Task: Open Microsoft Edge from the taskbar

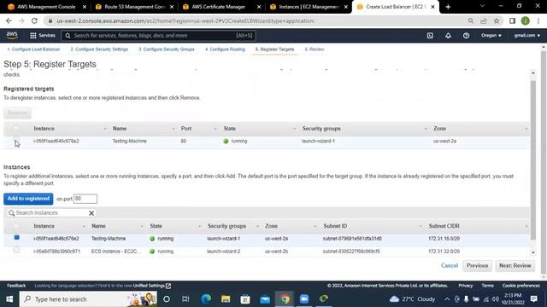Action: (206, 299)
